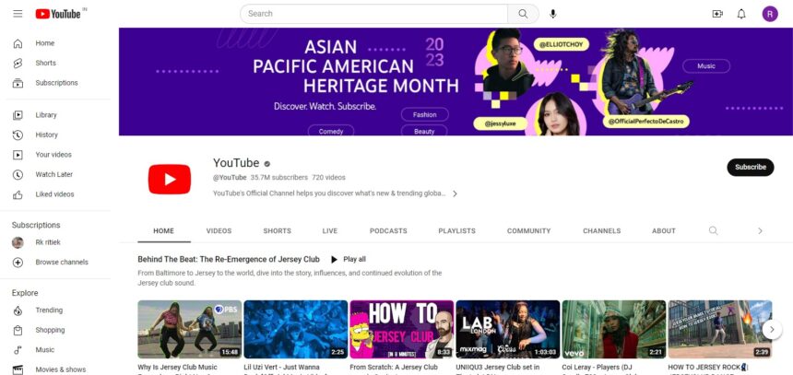Click the Subscriptions section heading in sidebar
This screenshot has height=375, width=793.
tap(36, 225)
